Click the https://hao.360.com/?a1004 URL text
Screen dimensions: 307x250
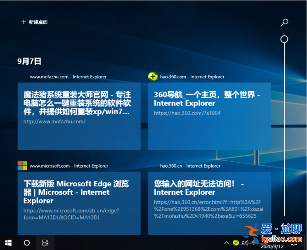click(x=187, y=113)
